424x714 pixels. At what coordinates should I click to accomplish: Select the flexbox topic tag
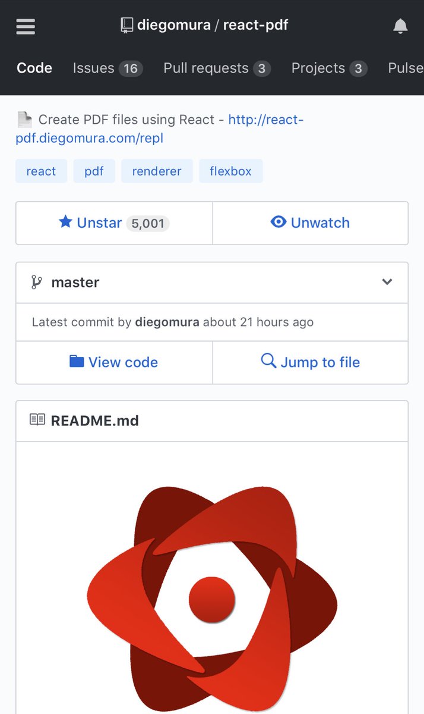coord(230,171)
